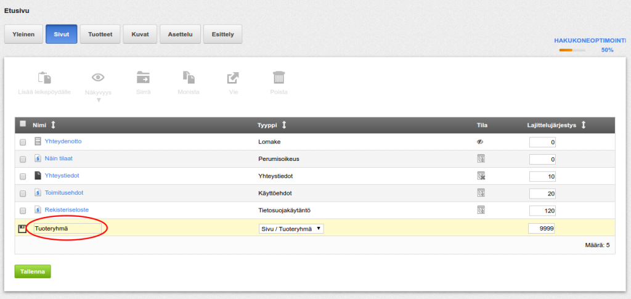The height and width of the screenshot is (299, 631).
Task: Check the Toimitusehdot row checkbox
Action: [23, 194]
